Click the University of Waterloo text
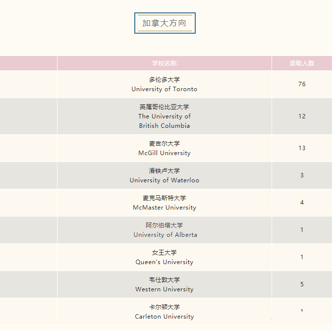Image resolution: width=333 pixels, height=331 pixels. point(164,180)
